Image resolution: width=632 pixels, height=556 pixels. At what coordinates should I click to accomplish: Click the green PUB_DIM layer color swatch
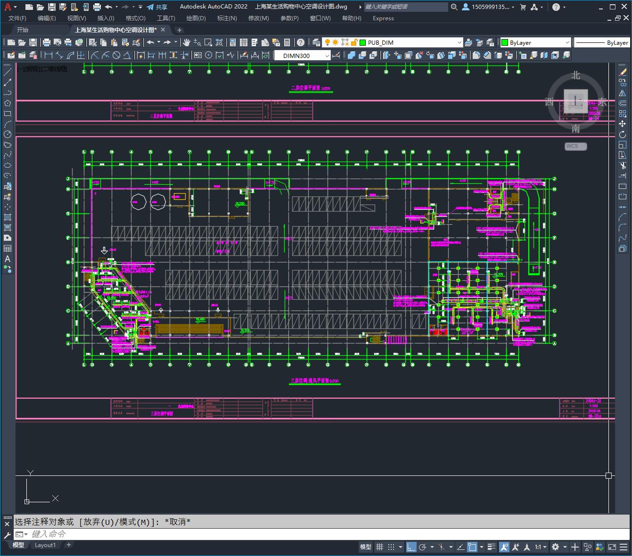pos(362,42)
